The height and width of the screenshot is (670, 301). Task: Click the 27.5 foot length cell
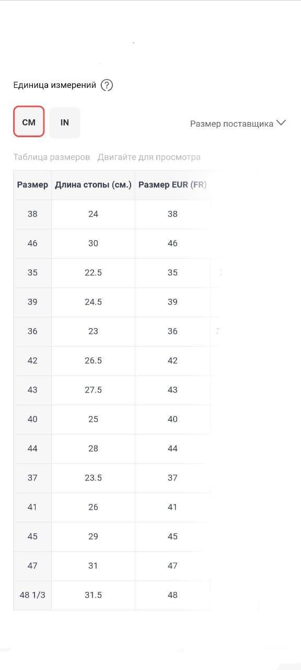(x=93, y=390)
